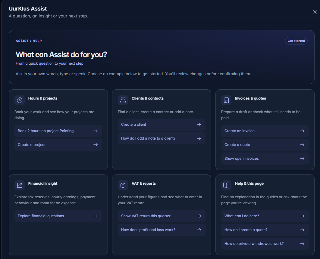320x259 pixels.
Task: Ask 'How does profit and loss work?'
Action: 162,230
